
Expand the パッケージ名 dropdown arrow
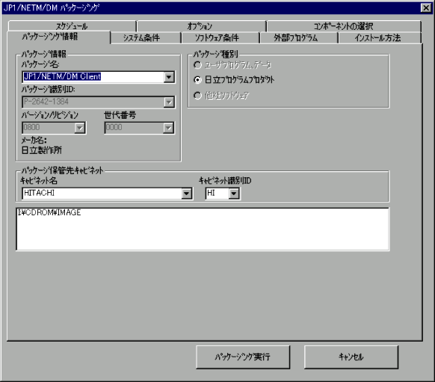169,77
